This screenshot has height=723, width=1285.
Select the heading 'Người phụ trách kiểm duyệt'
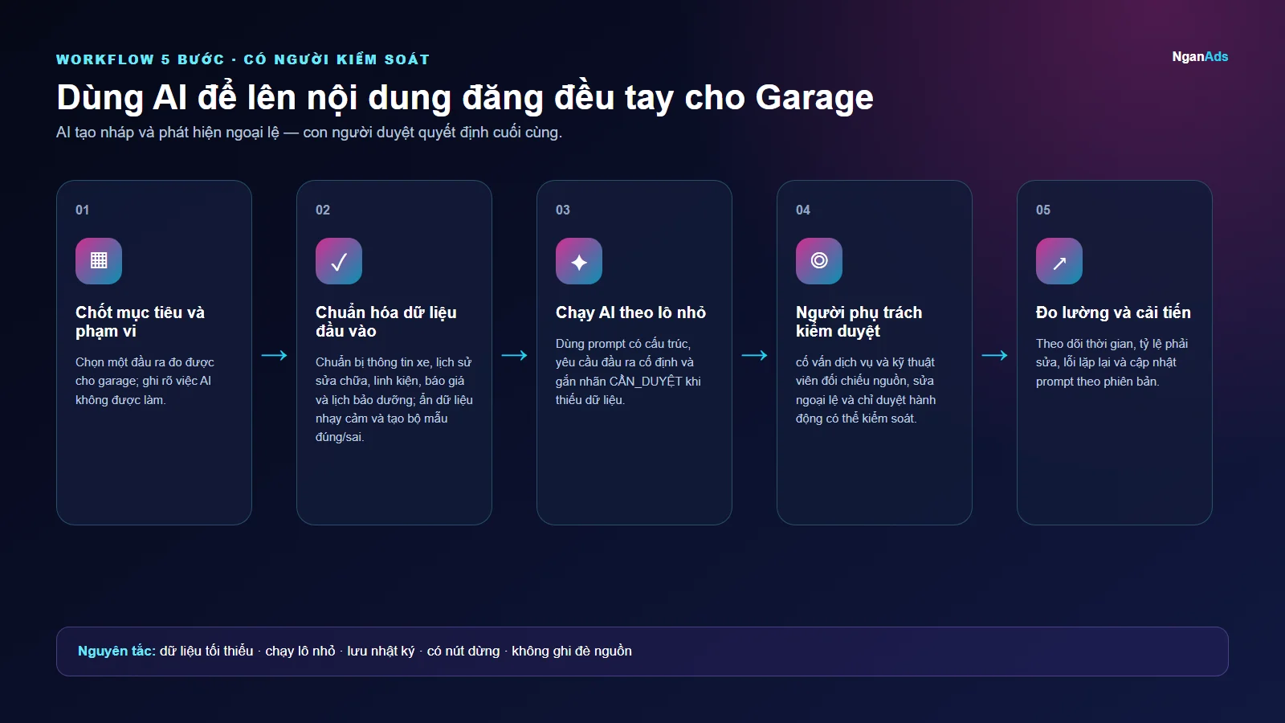coord(859,321)
